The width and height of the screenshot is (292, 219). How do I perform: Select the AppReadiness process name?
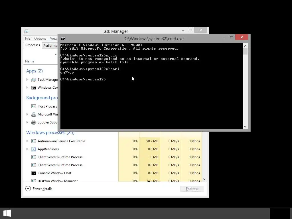point(48,149)
